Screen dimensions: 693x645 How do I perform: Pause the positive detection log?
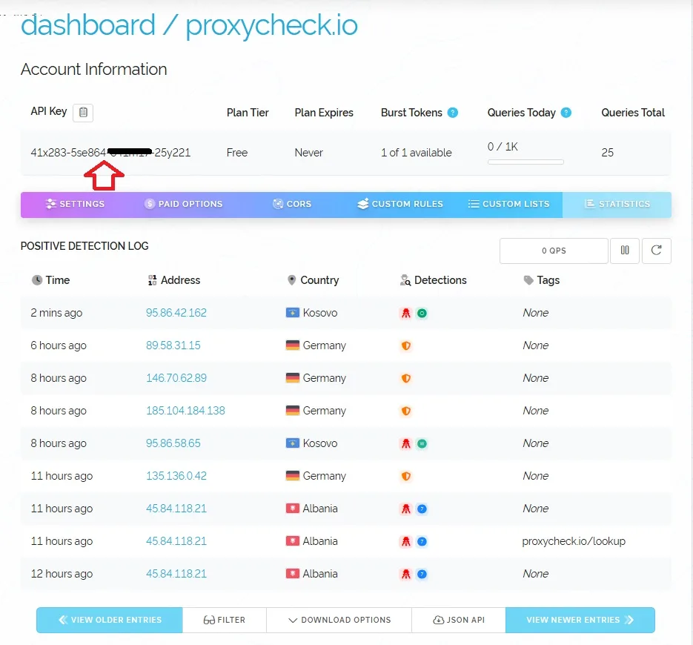pos(625,251)
